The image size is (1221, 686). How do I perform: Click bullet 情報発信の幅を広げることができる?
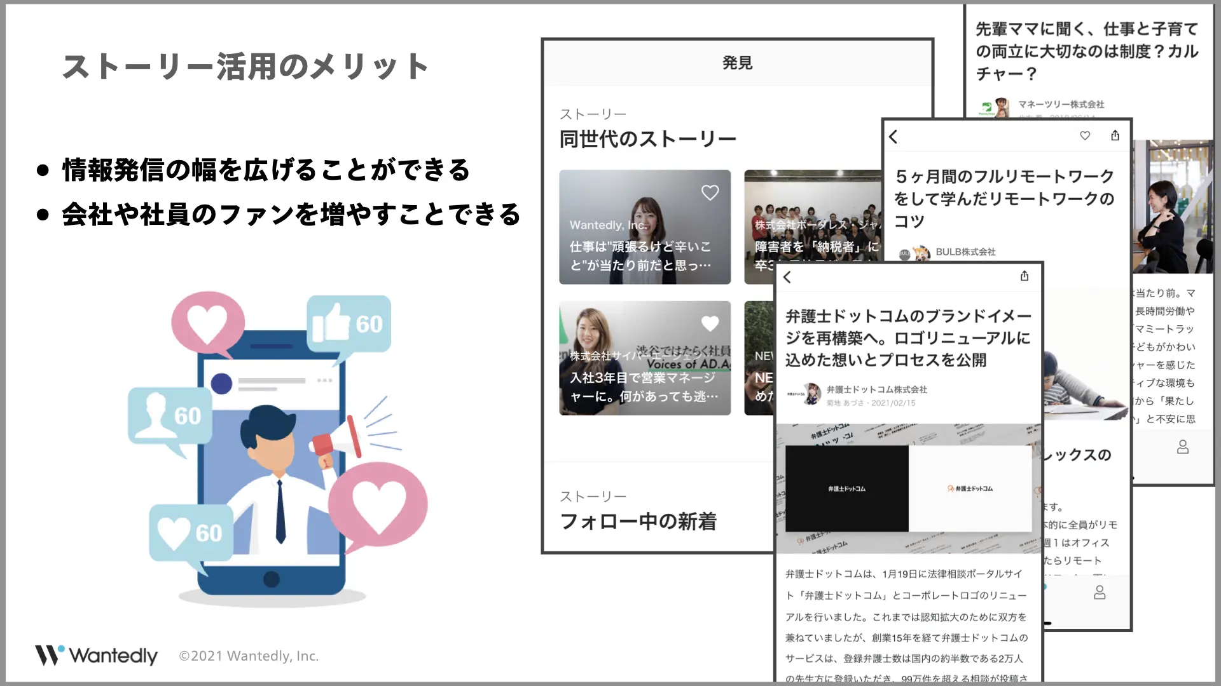(x=266, y=170)
